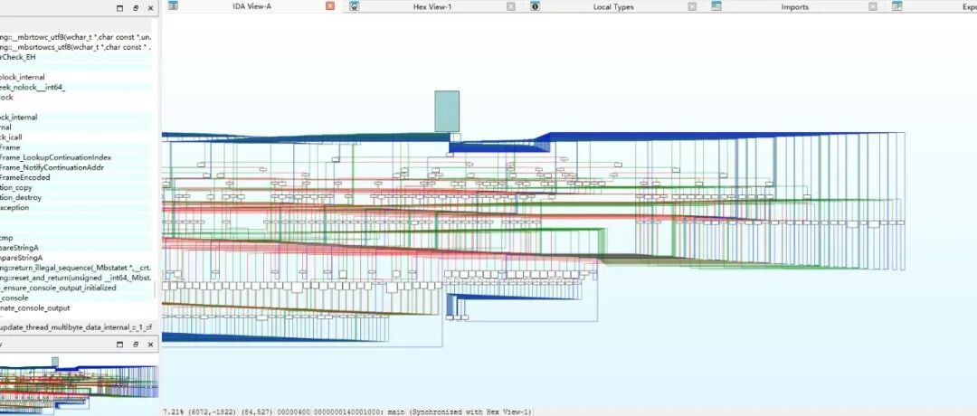Close the Hex View-1 tab
The width and height of the screenshot is (977, 416).
(511, 6)
